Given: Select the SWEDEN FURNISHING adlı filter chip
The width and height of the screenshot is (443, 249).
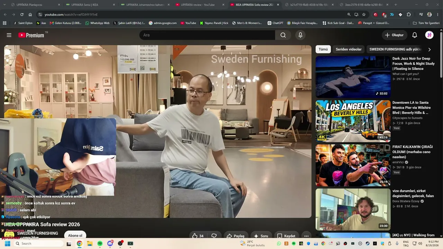Looking at the screenshot, I should point(395,49).
